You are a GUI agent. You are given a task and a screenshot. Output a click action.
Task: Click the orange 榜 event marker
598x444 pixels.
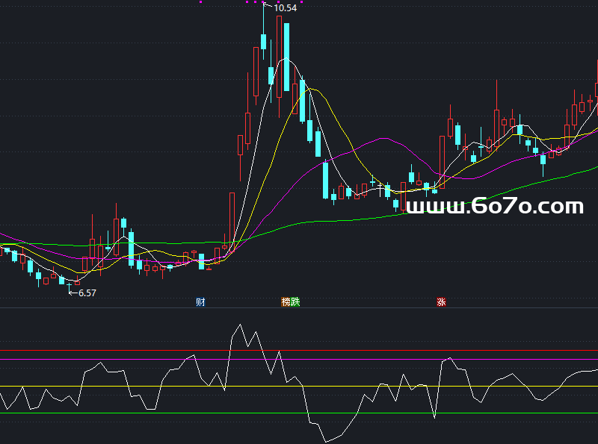click(286, 302)
